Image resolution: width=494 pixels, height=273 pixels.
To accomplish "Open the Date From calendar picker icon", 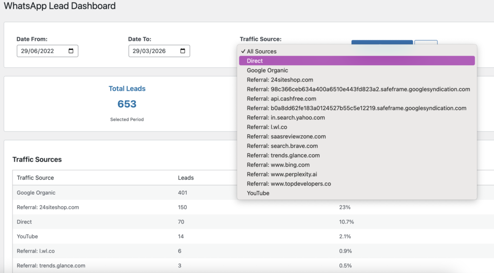I will 71,51.
